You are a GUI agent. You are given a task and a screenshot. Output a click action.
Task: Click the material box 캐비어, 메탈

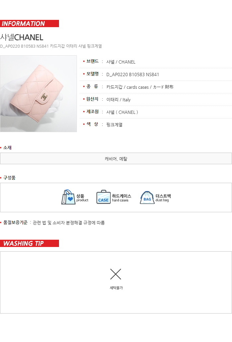[116, 159]
